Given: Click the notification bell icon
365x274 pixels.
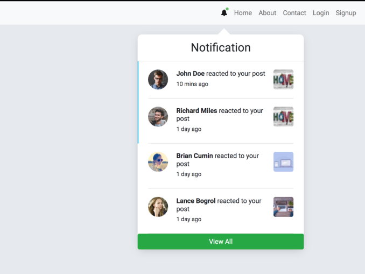Looking at the screenshot, I should (224, 13).
